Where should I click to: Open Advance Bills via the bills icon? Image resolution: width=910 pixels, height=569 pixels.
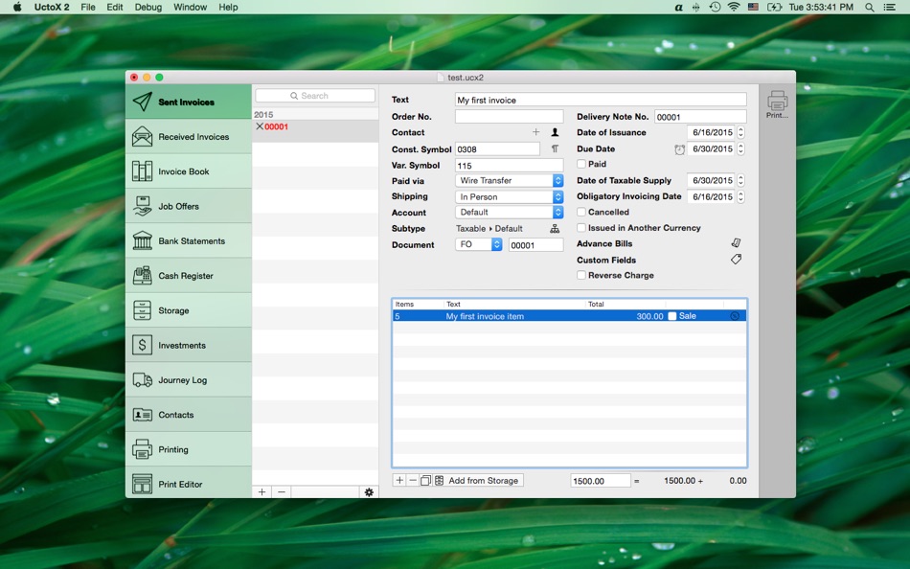coord(735,242)
